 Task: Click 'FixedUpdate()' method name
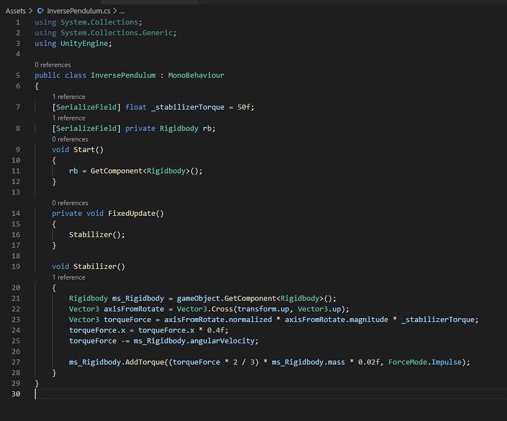(x=136, y=213)
